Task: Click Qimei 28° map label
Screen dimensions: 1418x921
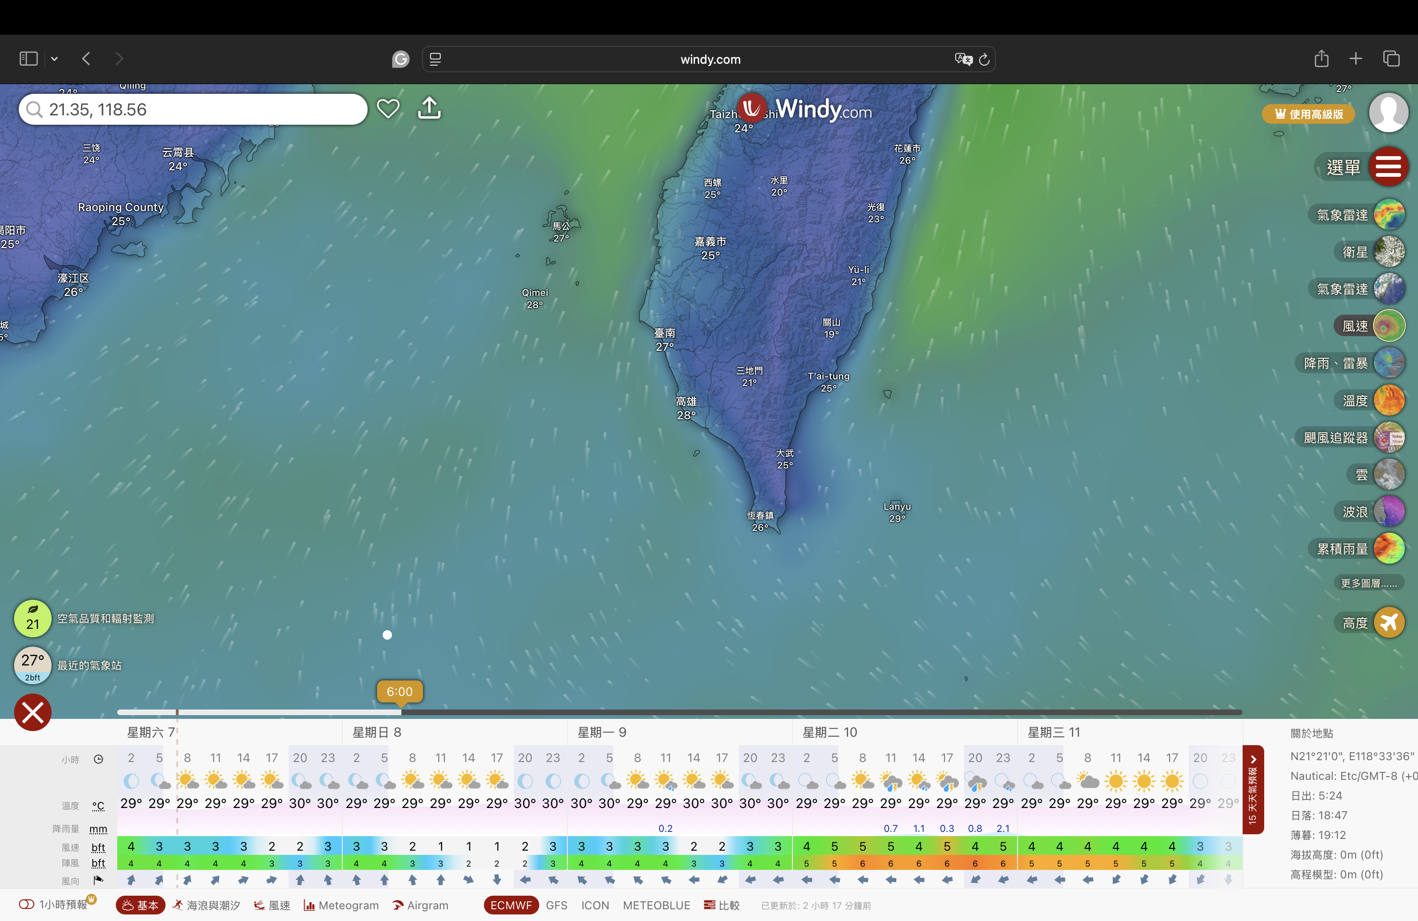Action: coord(535,298)
